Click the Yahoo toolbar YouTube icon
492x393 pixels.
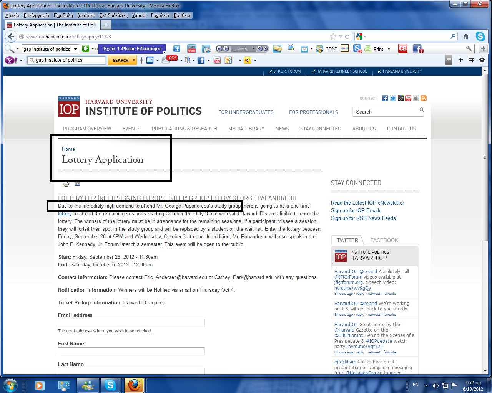217,60
